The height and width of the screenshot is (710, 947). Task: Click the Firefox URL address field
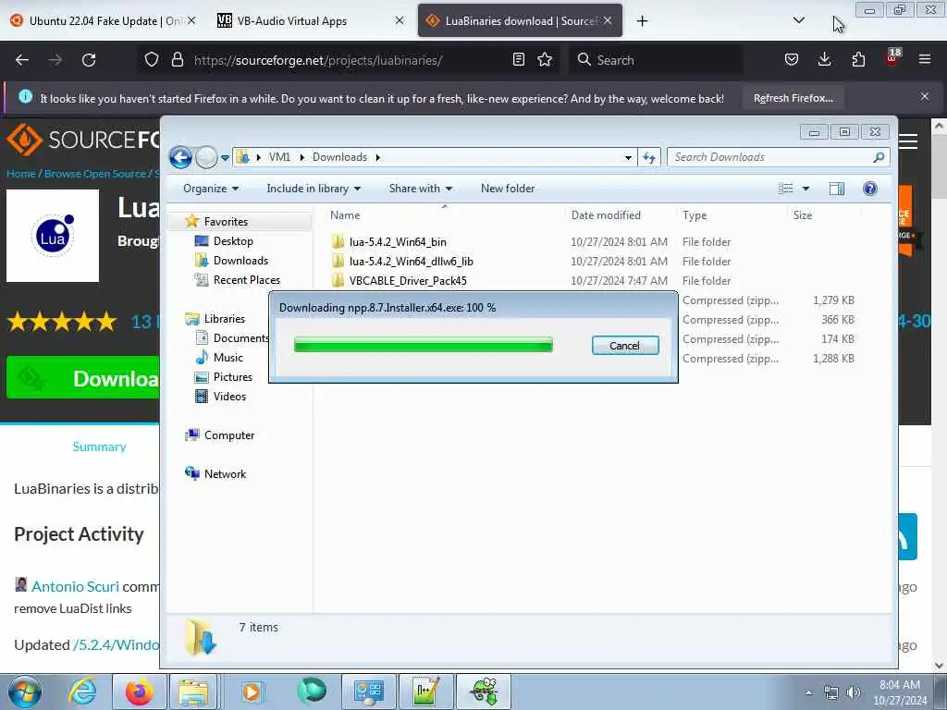351,60
